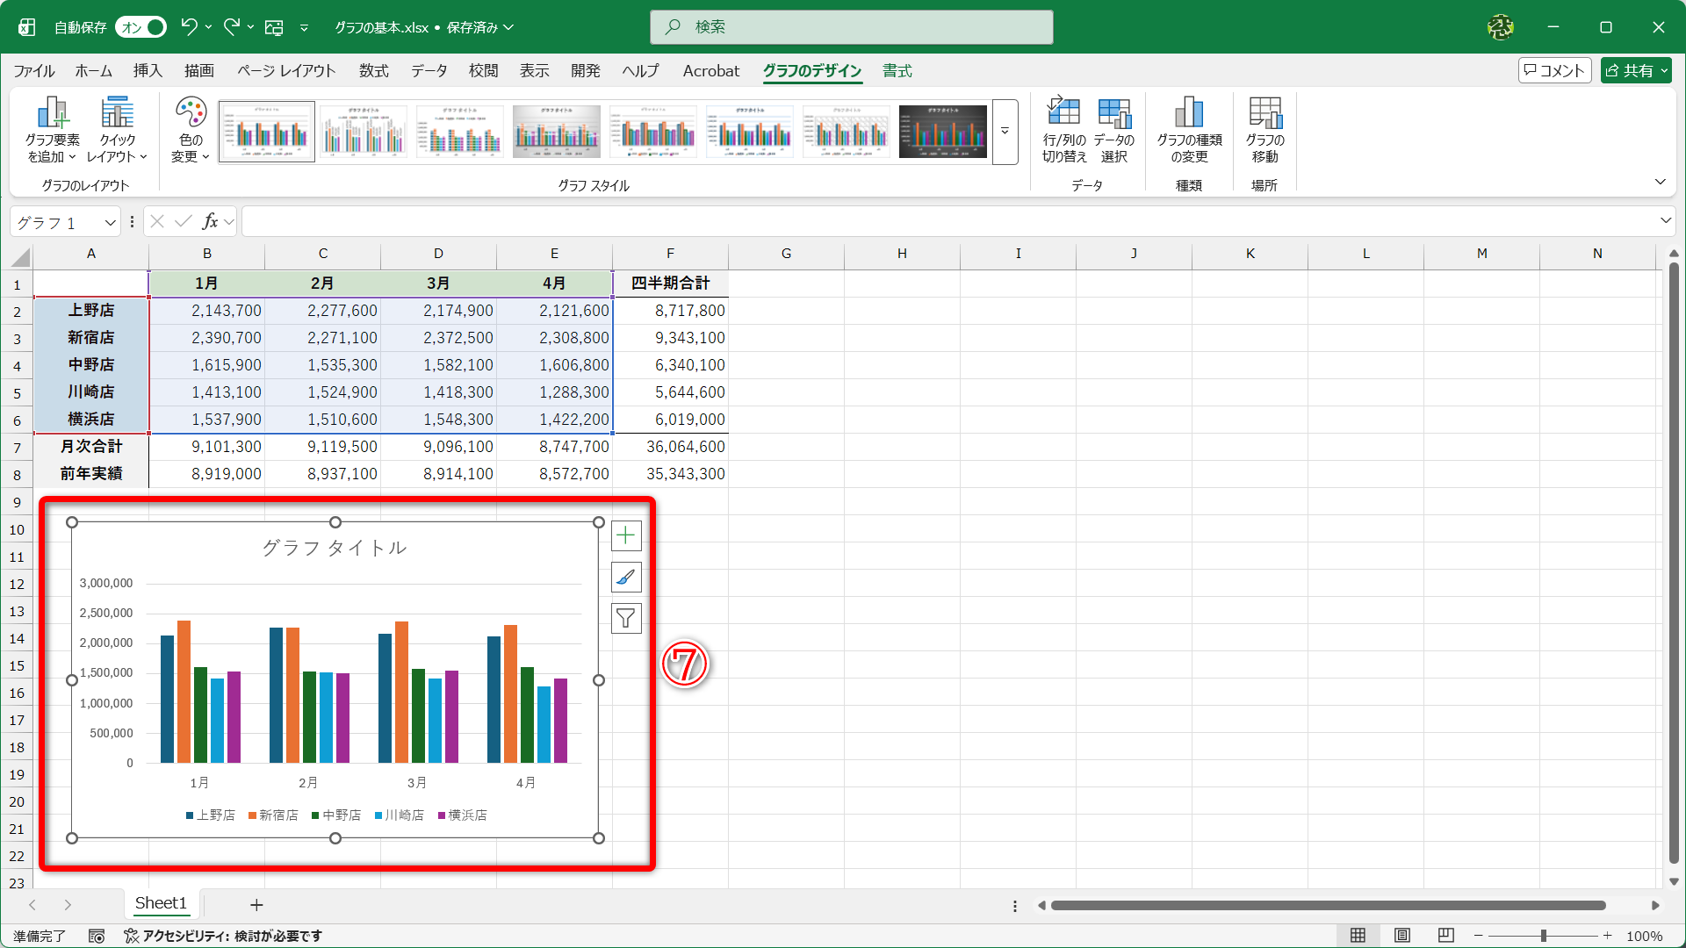The width and height of the screenshot is (1686, 948).
Task: Switch to the 書式 ribbon tab
Action: [897, 71]
